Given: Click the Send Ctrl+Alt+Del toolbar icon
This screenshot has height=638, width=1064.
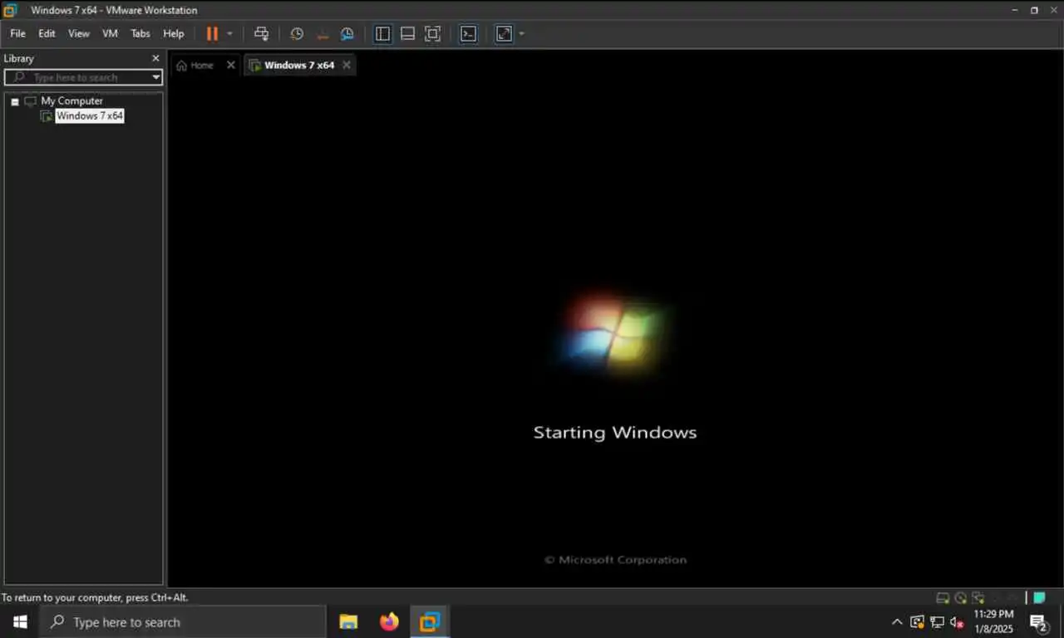Looking at the screenshot, I should (x=261, y=34).
